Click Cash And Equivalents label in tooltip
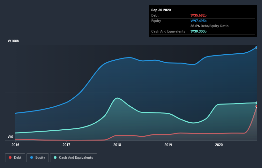Viewport: 262px width, 168px height. 168,31
